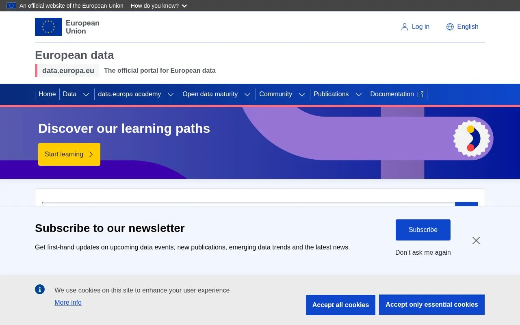Expand the data.europa academy chevron
This screenshot has width=520, height=325.
coord(171,94)
